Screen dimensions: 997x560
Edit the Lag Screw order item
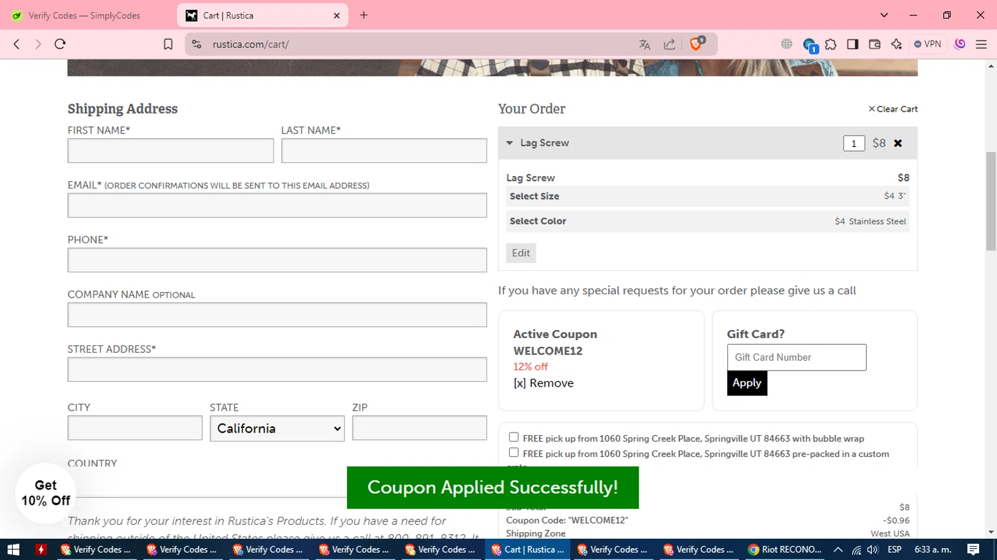pos(521,253)
